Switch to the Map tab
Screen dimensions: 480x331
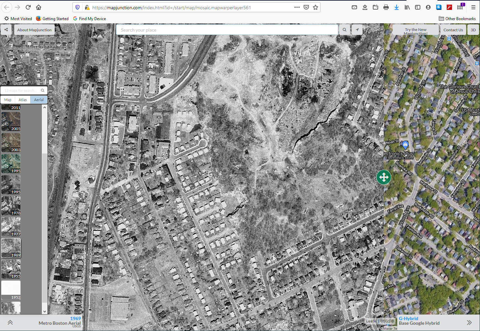7,99
